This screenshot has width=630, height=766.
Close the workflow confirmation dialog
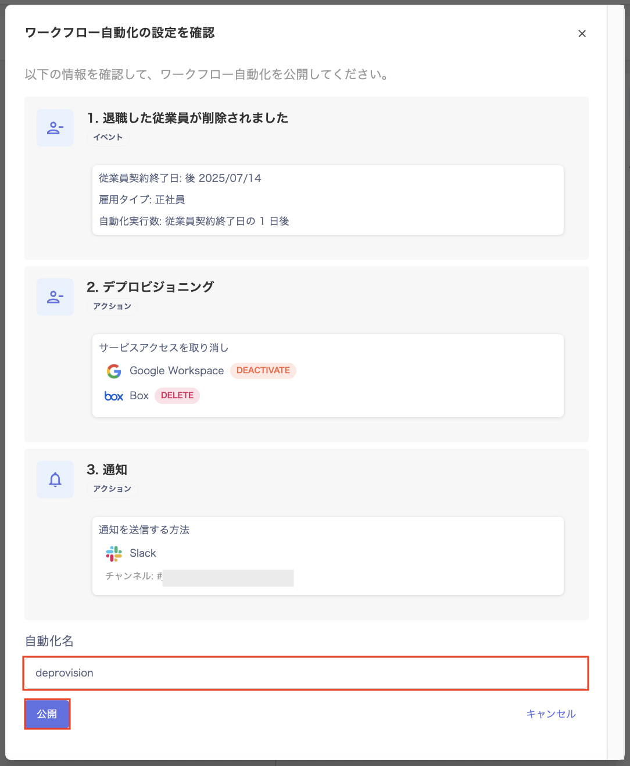[582, 34]
